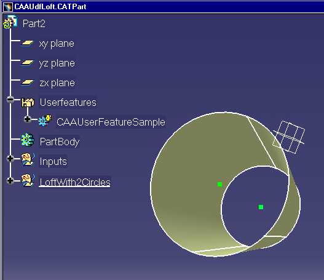The width and height of the screenshot is (324, 280).
Task: Click the wireframe plane grid in viewport
Action: [x=289, y=137]
